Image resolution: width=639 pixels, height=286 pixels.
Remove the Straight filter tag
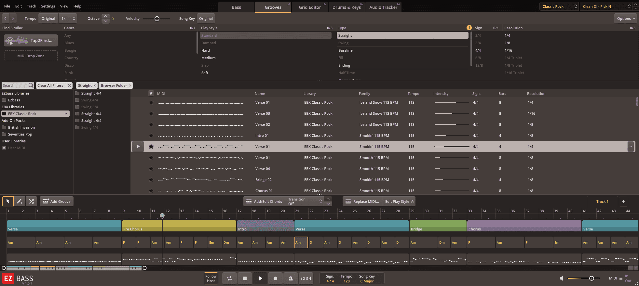(x=95, y=85)
